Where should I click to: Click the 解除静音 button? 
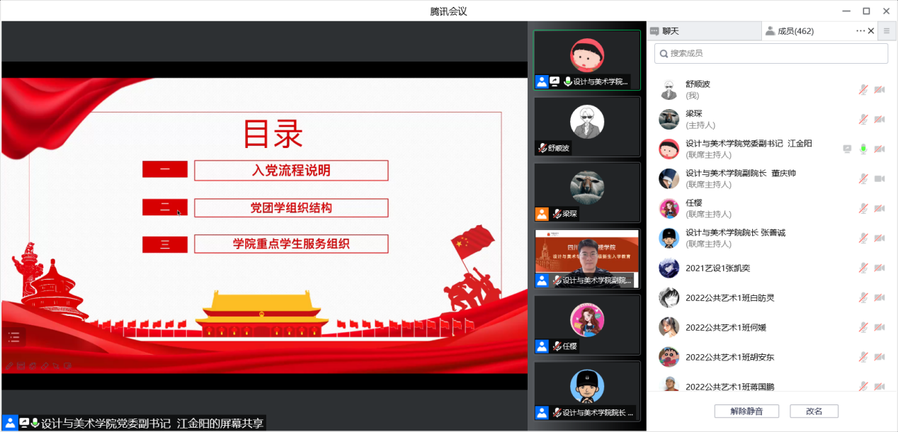click(746, 411)
